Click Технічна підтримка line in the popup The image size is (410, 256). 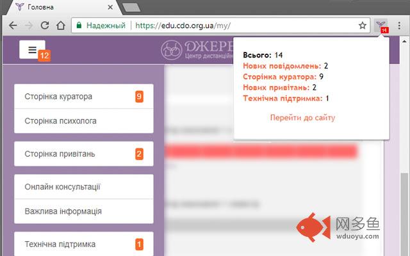pyautogui.click(x=283, y=99)
